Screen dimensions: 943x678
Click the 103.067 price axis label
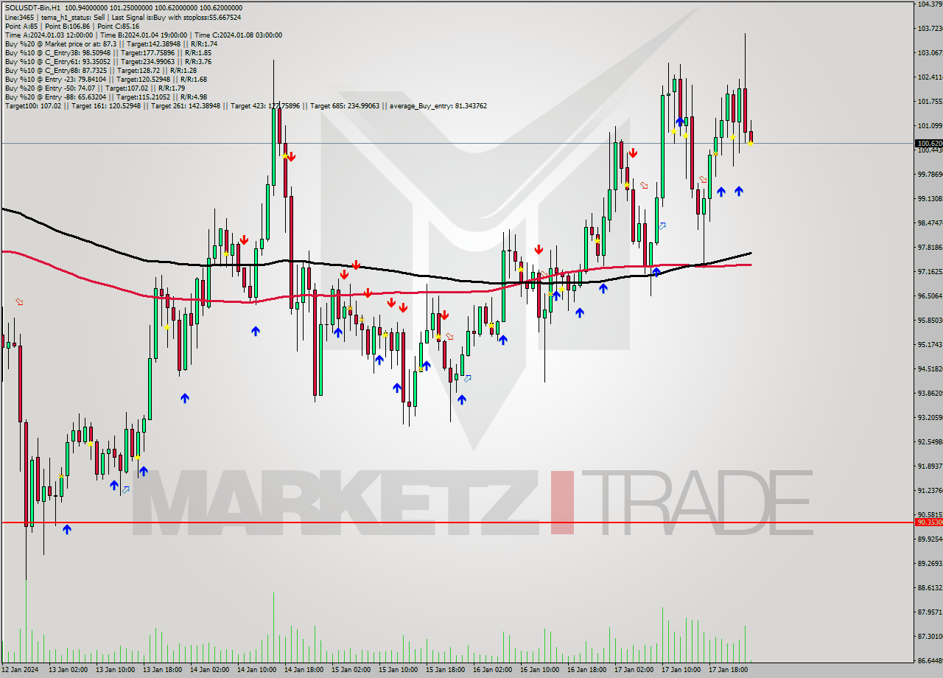[x=930, y=52]
